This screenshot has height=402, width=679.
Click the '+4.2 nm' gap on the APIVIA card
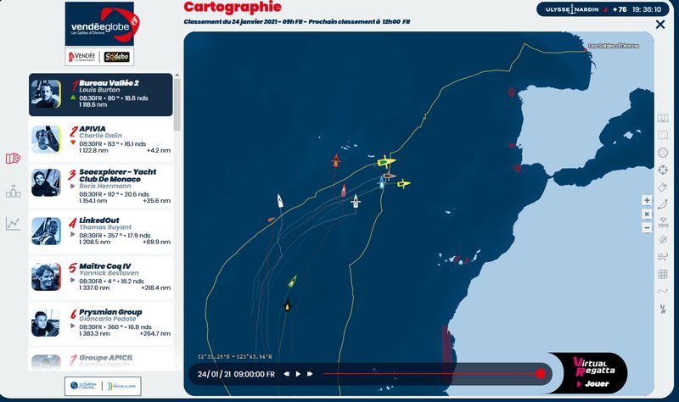click(159, 151)
